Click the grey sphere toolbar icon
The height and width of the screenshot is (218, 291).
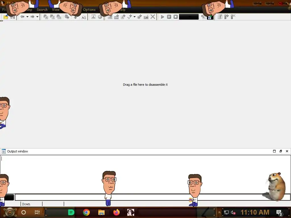click(100, 17)
